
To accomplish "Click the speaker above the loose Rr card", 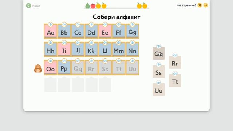I will [x=175, y=55].
